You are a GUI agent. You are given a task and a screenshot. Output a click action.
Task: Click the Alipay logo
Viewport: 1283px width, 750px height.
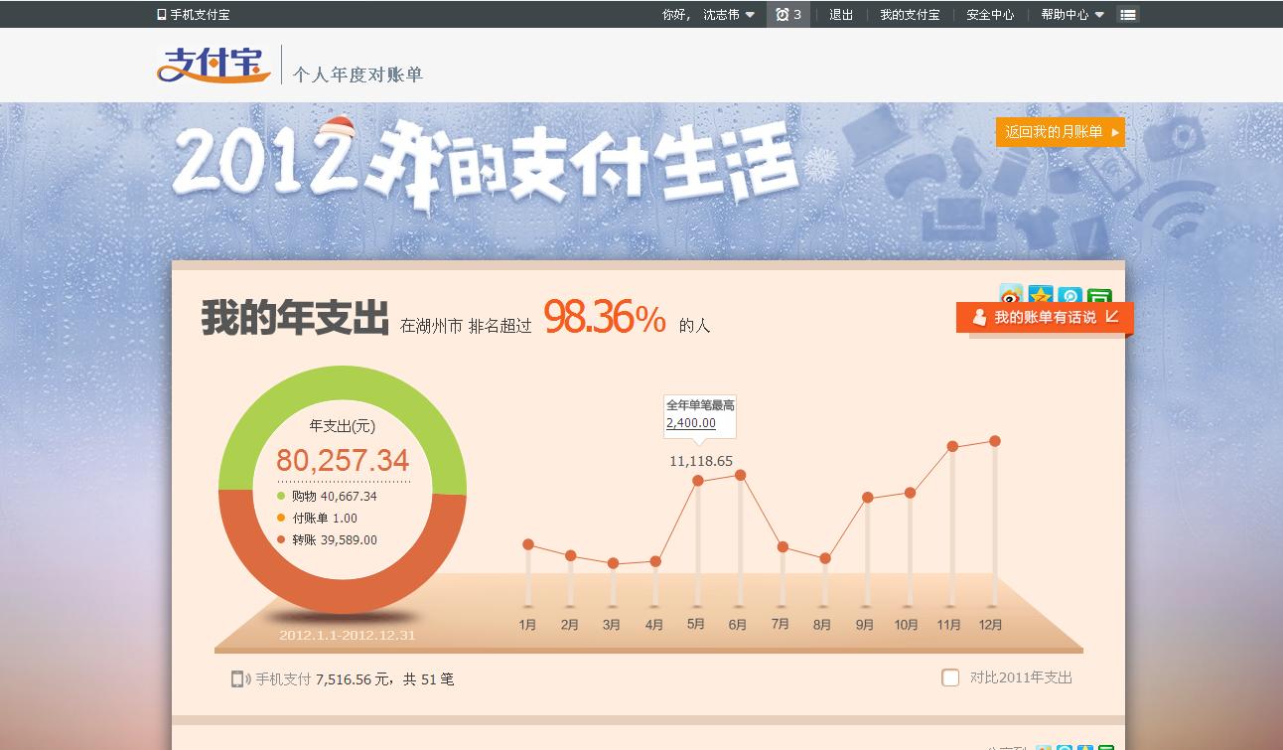coord(214,65)
